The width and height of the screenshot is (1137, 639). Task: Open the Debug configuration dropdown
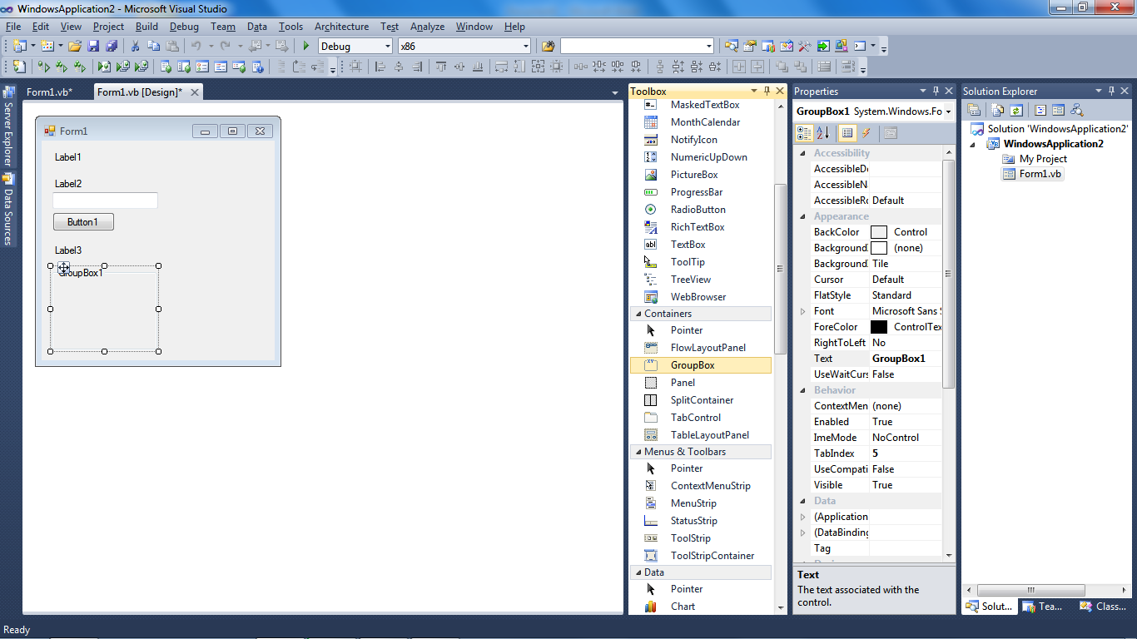tap(388, 46)
